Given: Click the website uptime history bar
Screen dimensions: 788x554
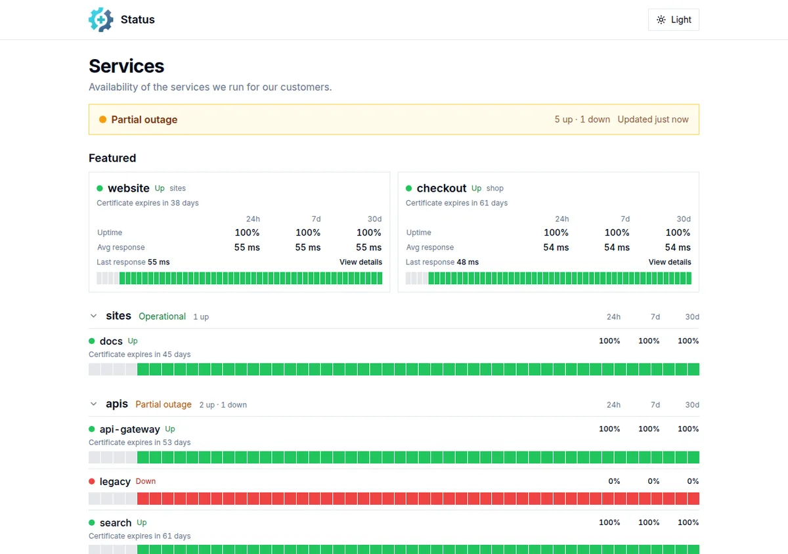Looking at the screenshot, I should click(239, 278).
